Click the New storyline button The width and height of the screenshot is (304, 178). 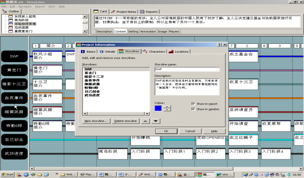pos(96,121)
